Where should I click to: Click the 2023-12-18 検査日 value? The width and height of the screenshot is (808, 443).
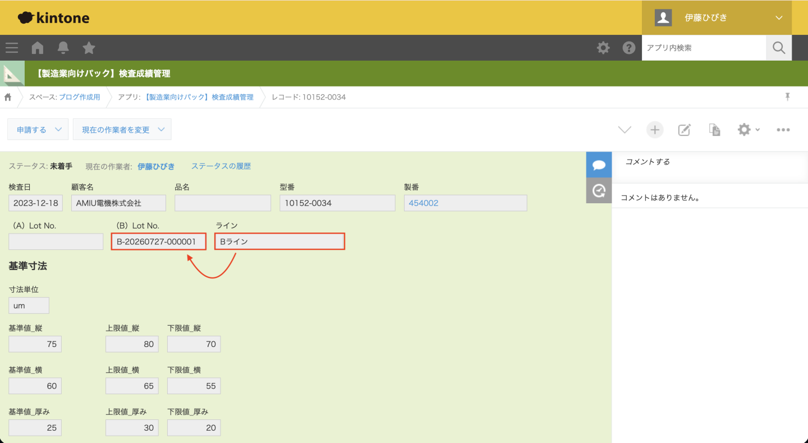[x=36, y=203]
